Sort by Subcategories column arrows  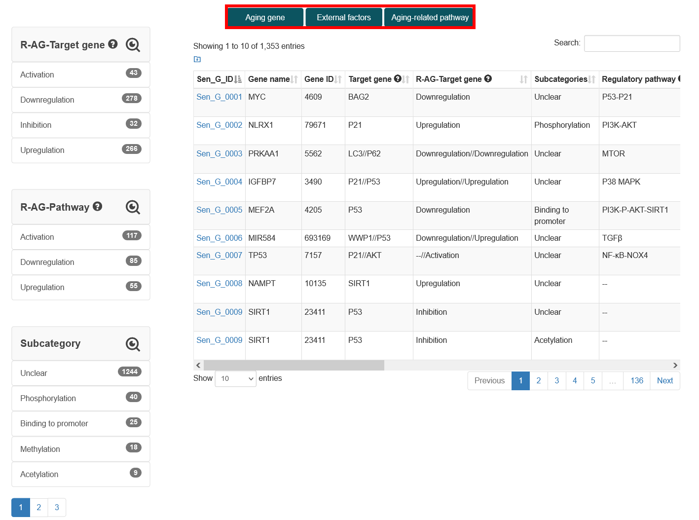[592, 79]
